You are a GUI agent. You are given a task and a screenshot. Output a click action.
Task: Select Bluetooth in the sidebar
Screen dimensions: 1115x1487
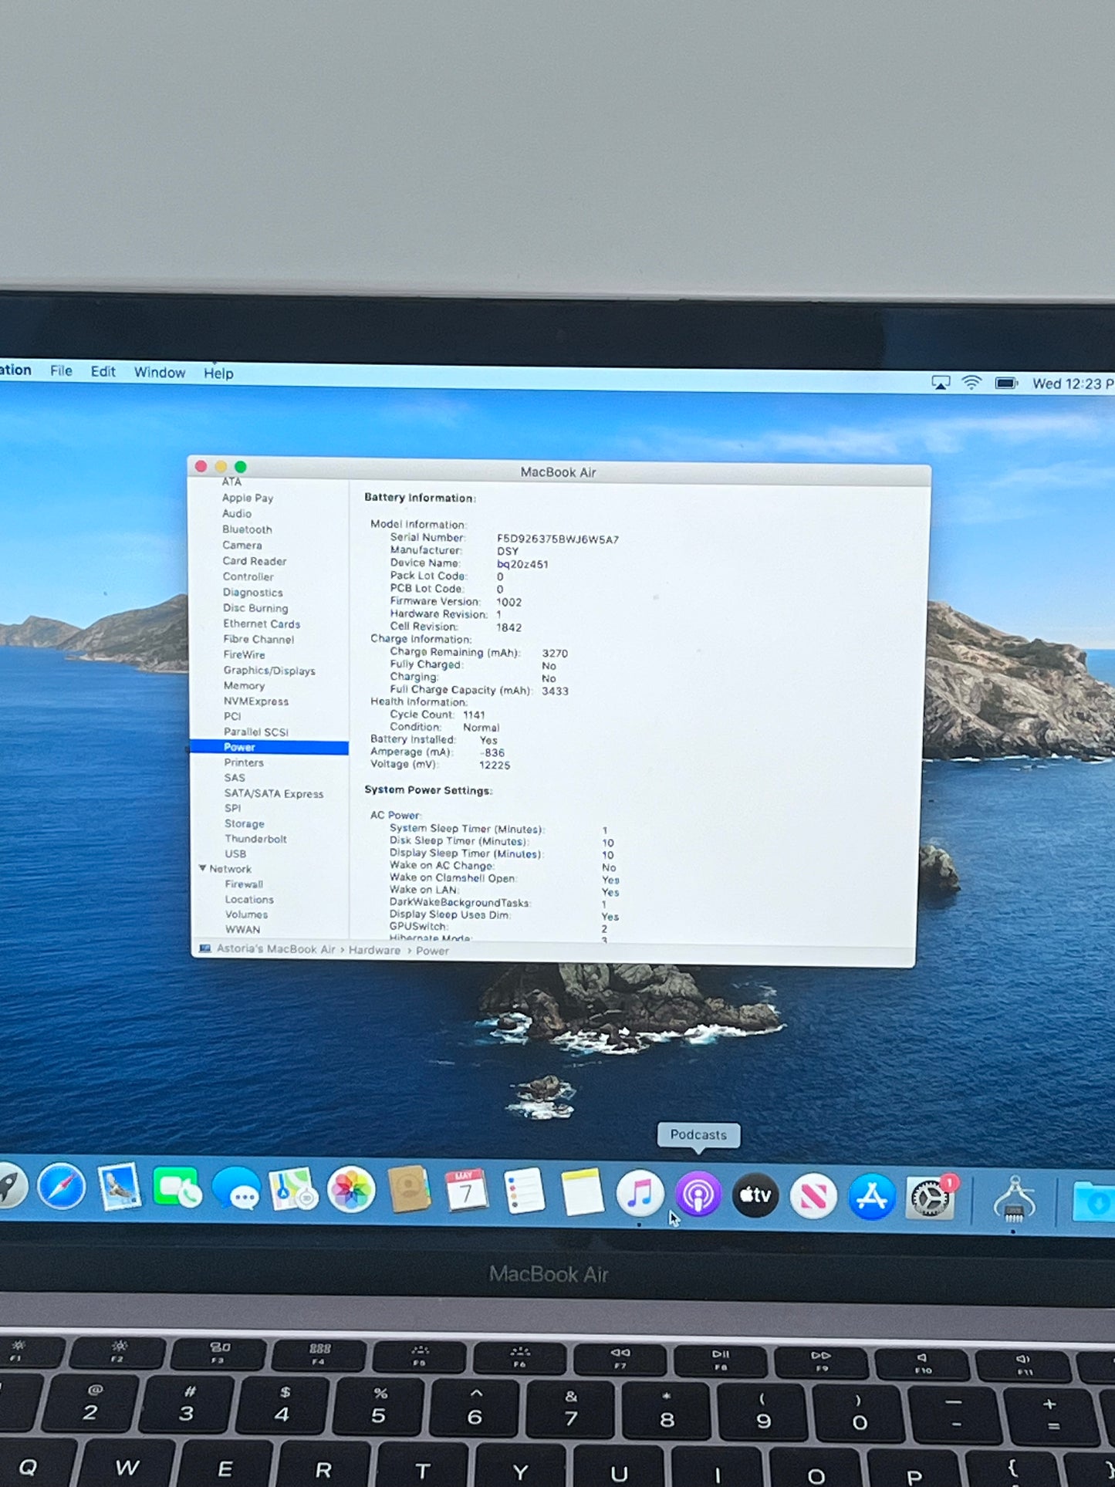pyautogui.click(x=247, y=529)
